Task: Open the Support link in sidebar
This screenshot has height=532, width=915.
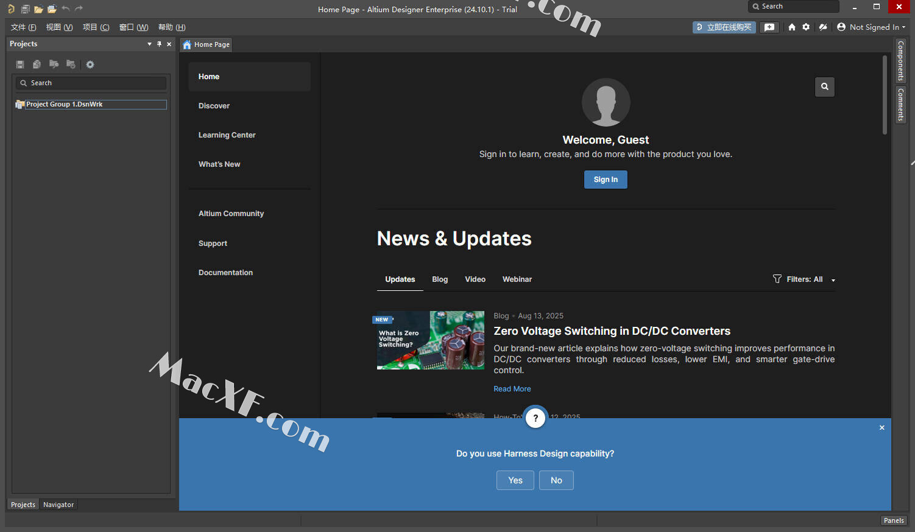Action: point(213,243)
